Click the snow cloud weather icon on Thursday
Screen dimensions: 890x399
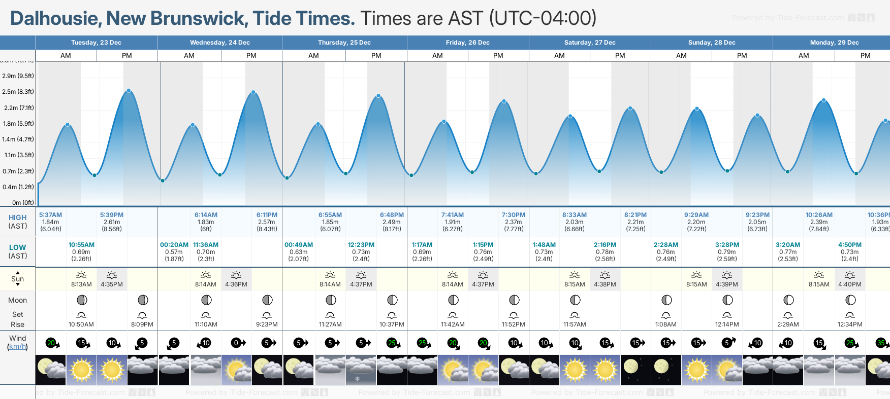[x=361, y=370]
